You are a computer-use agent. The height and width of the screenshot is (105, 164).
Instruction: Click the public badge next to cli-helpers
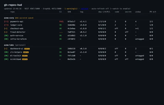click(26, 52)
